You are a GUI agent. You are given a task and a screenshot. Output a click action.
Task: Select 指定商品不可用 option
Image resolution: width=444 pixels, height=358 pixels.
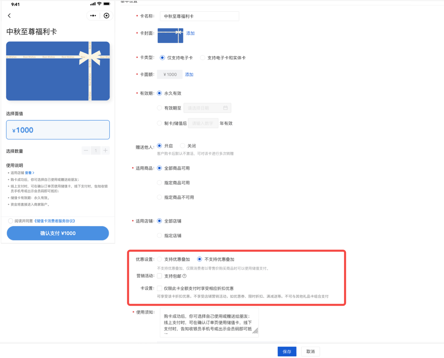click(x=160, y=197)
